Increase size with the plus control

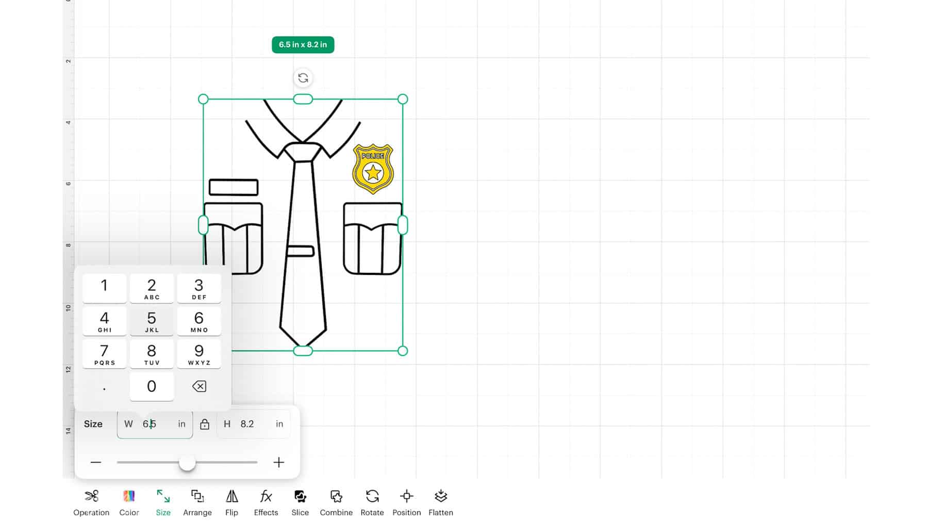point(278,463)
